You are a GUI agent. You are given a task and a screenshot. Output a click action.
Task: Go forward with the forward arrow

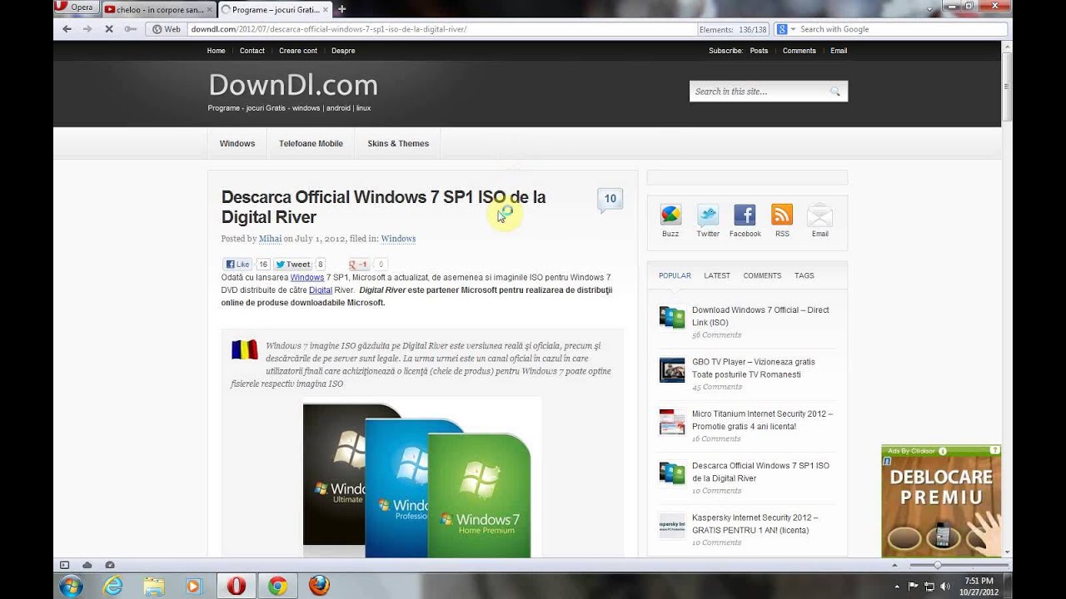point(87,29)
